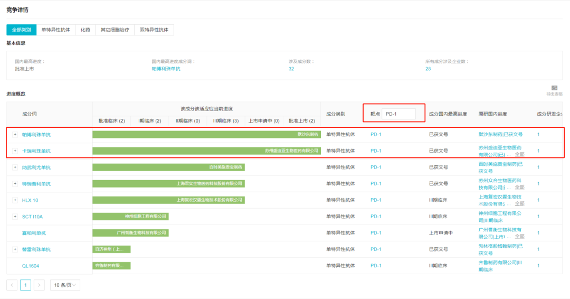
Task: Click the plus icon beside 特瑞普利单抗
Action: click(x=15, y=184)
